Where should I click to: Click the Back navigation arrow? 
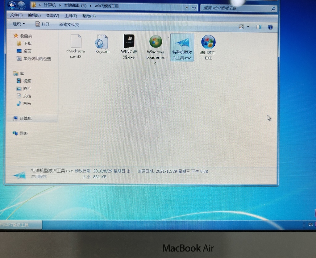click(x=12, y=5)
